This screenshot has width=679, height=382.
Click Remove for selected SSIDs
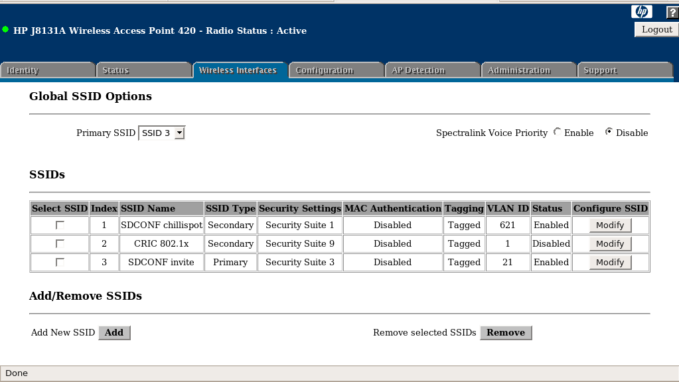pyautogui.click(x=505, y=333)
